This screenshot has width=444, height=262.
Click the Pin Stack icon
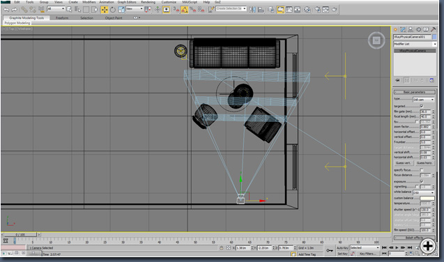point(397,80)
